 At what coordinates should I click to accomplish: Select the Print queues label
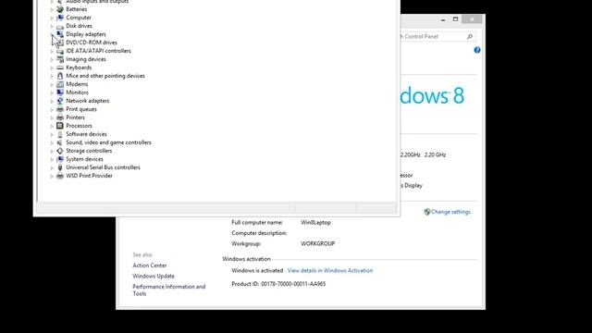81,109
